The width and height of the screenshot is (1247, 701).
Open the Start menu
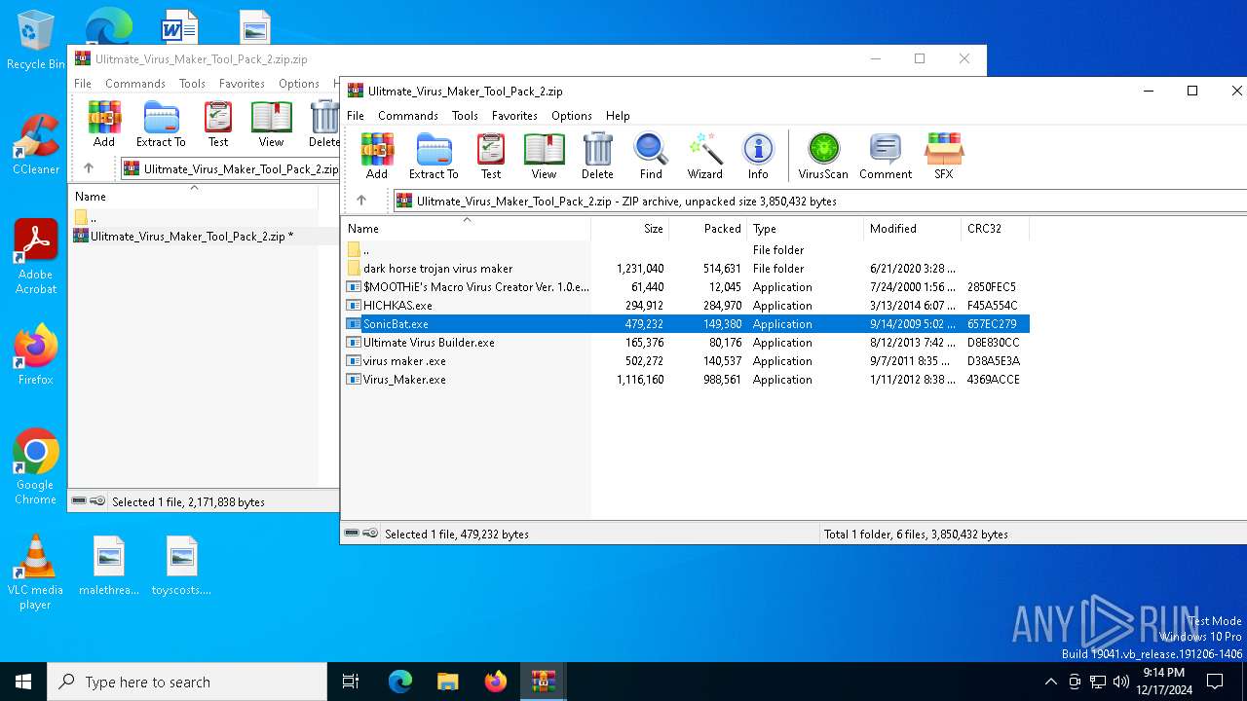pos(23,682)
